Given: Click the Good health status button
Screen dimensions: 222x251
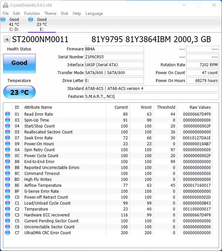Looking at the screenshot, I should point(19,64).
